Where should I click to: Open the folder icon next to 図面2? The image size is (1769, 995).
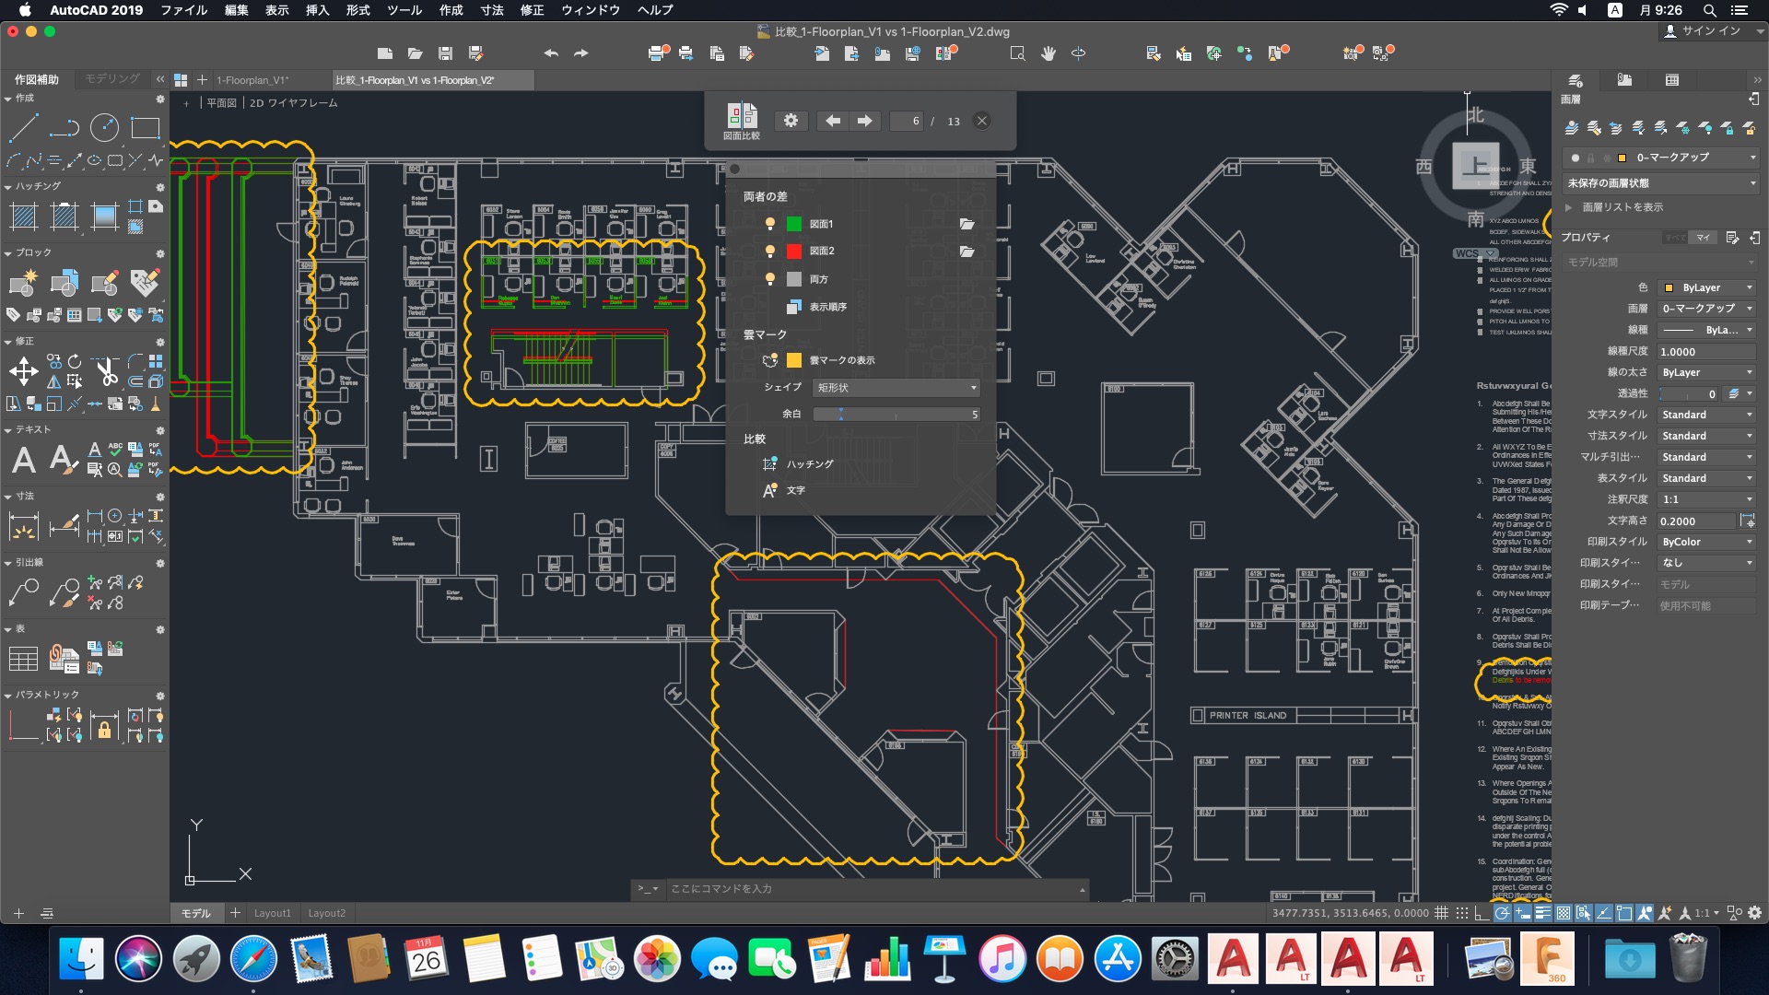(x=966, y=251)
